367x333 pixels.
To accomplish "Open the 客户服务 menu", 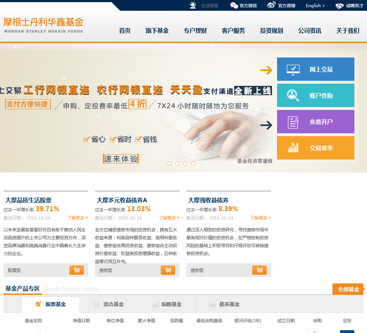I will [234, 31].
